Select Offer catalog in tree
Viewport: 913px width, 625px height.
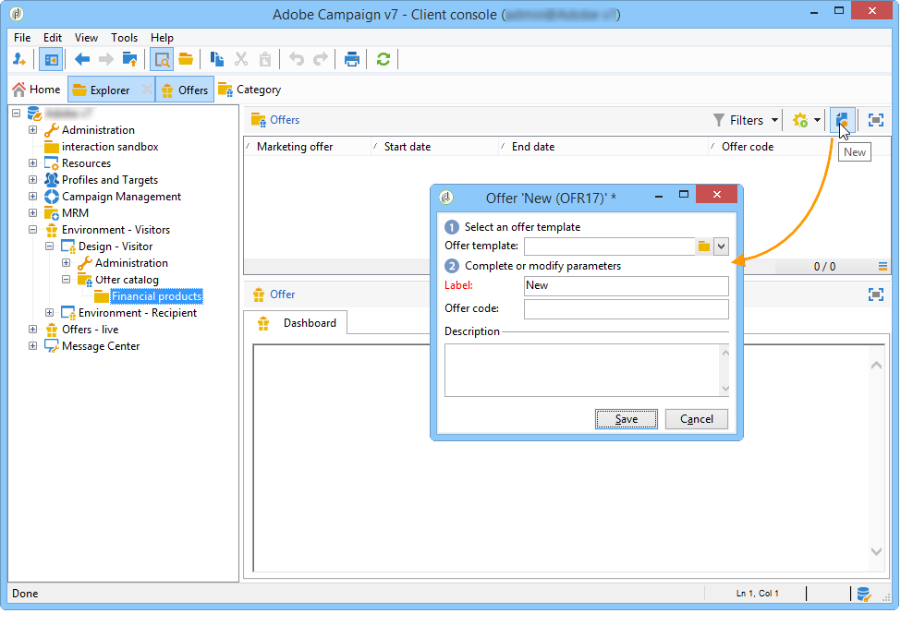click(x=127, y=280)
